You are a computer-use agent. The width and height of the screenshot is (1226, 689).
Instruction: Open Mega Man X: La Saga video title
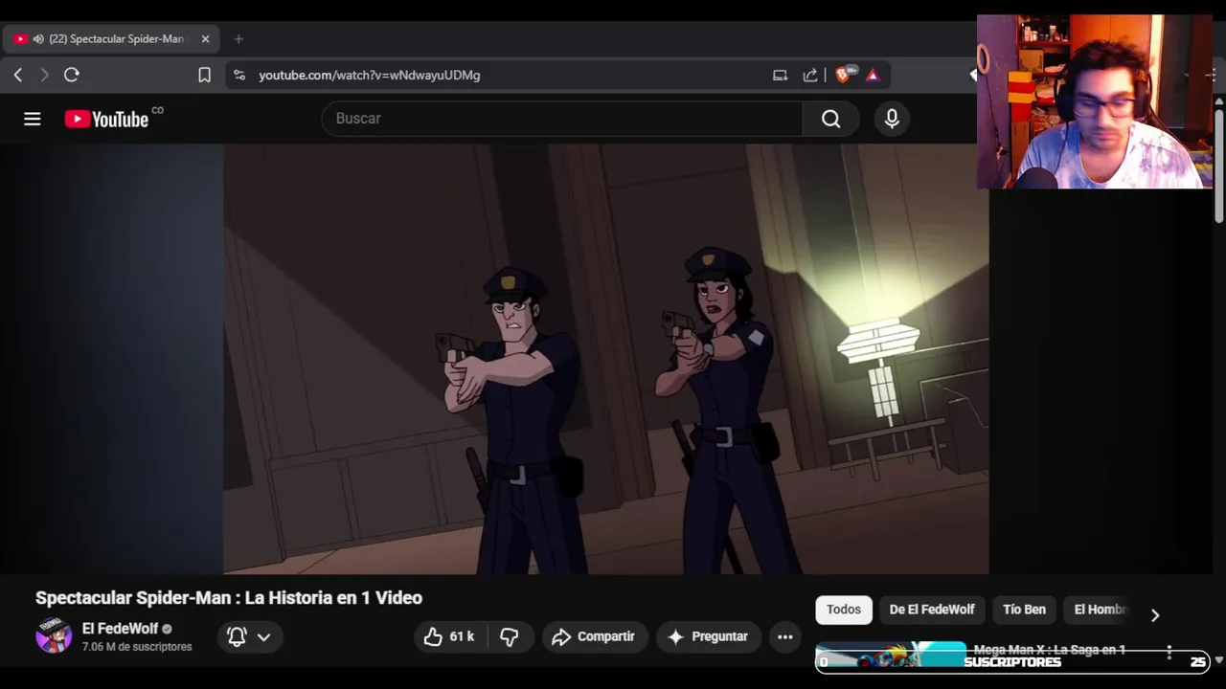[1050, 650]
